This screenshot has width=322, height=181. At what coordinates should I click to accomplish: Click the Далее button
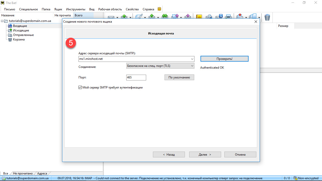point(205,155)
